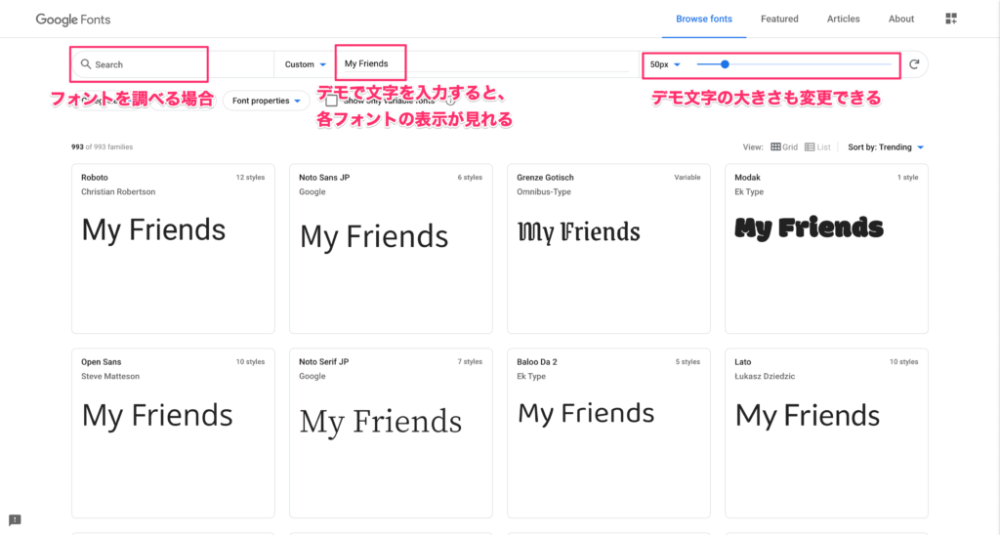Click the My Friends preview text field

483,64
